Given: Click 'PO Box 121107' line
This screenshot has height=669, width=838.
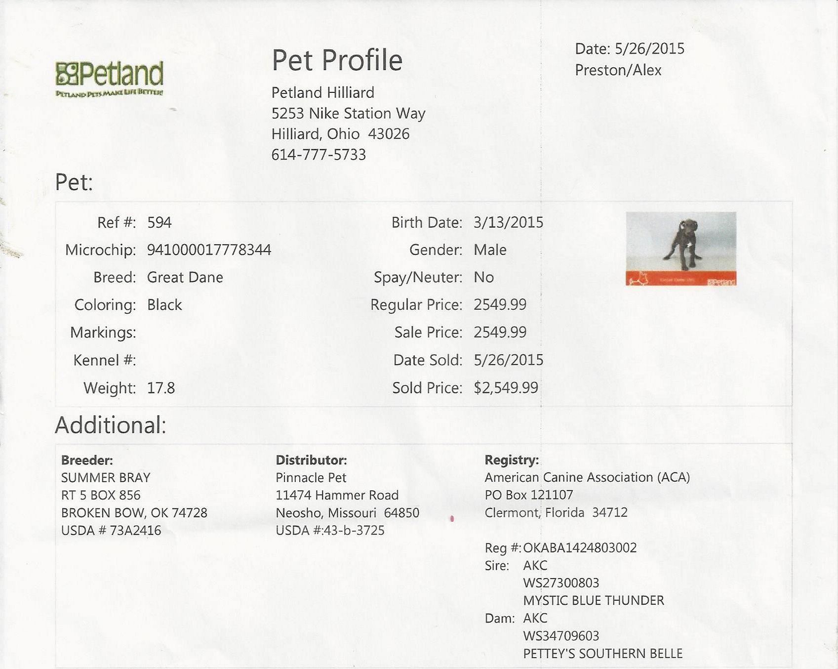Looking at the screenshot, I should pos(529,495).
